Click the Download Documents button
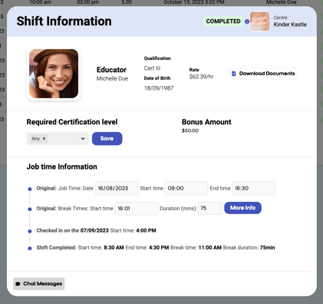 [x=263, y=74]
